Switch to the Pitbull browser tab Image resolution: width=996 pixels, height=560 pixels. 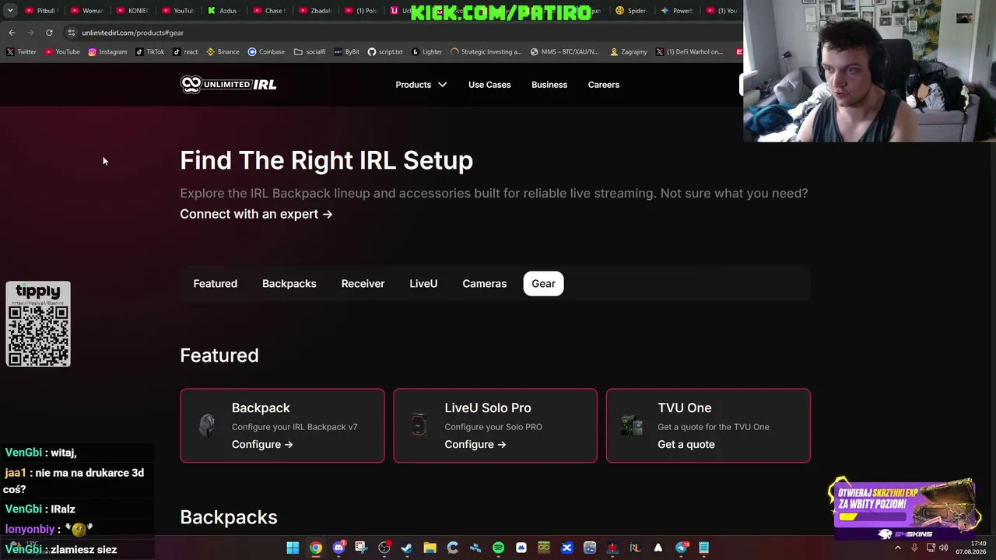pos(40,11)
